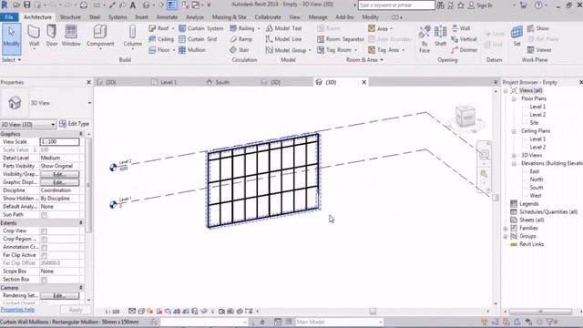Open the Annotate ribbon tab
583x328 pixels.
point(167,17)
